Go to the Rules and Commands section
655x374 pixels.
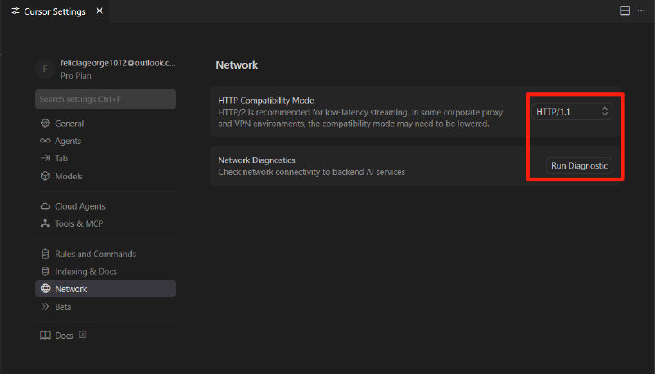point(95,254)
